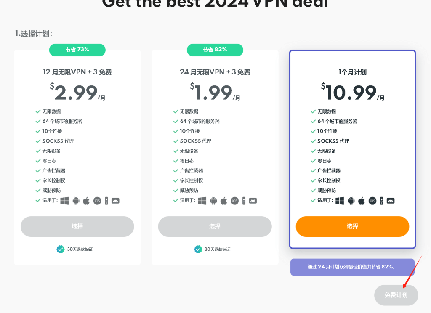This screenshot has height=313, width=431.
Task: Click iOS icon in the 24-month plan
Action: click(235, 201)
